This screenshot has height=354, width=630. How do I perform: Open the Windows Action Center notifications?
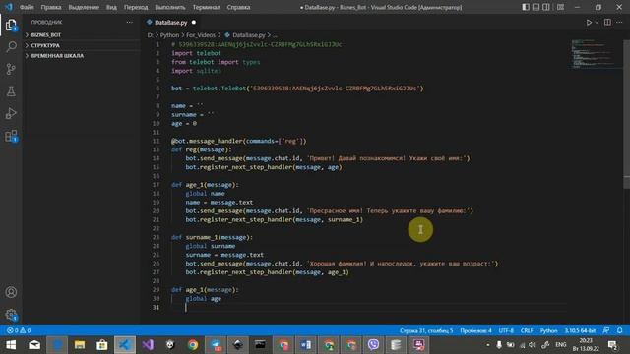[x=612, y=345]
